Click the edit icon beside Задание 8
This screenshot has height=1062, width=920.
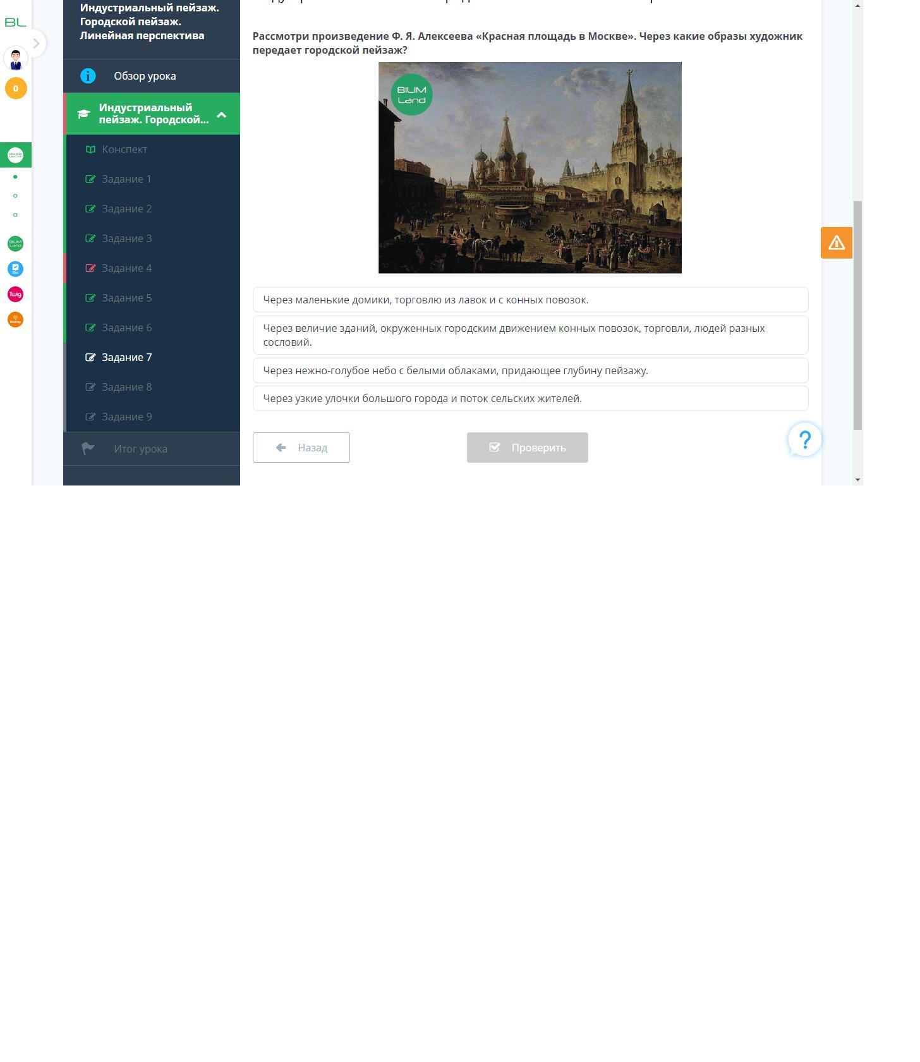pos(90,388)
